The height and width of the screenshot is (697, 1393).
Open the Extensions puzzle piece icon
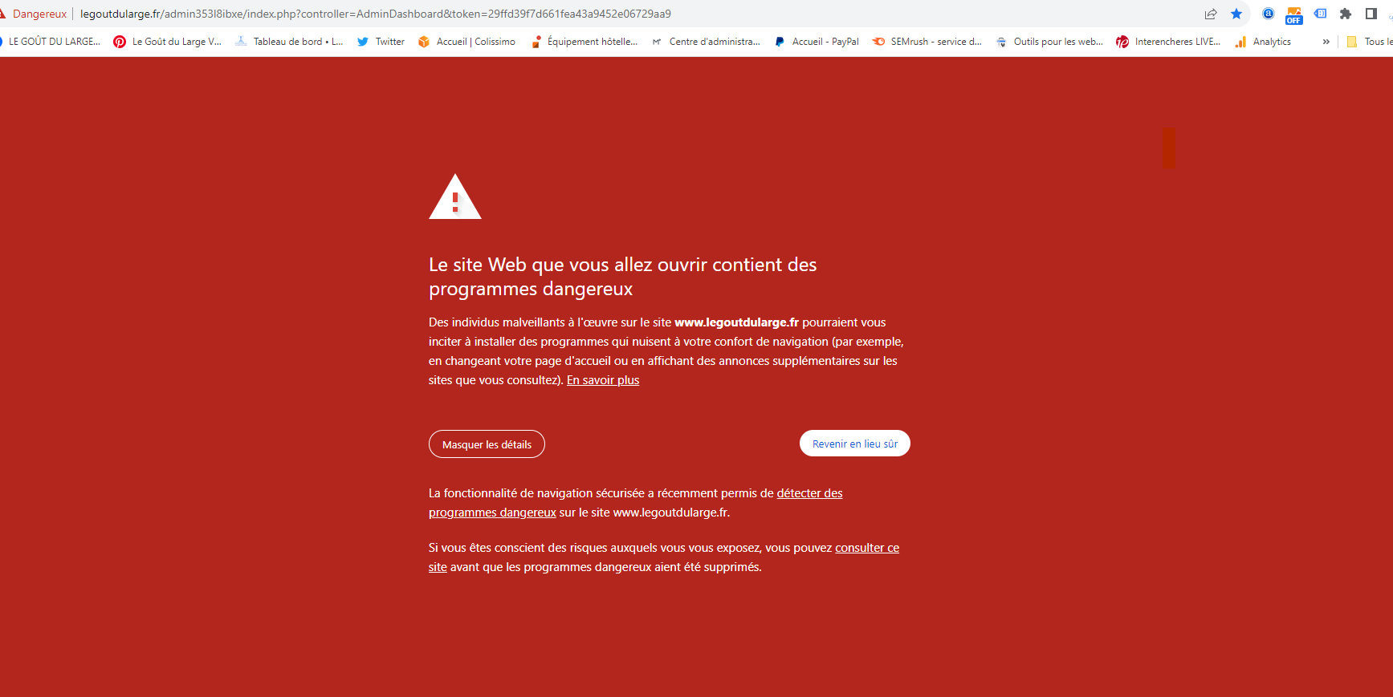click(x=1346, y=14)
